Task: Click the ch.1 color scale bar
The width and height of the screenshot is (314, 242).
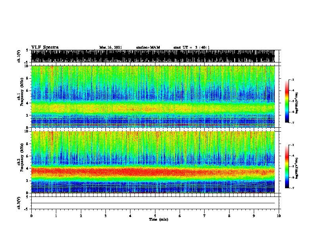Action: click(x=287, y=101)
